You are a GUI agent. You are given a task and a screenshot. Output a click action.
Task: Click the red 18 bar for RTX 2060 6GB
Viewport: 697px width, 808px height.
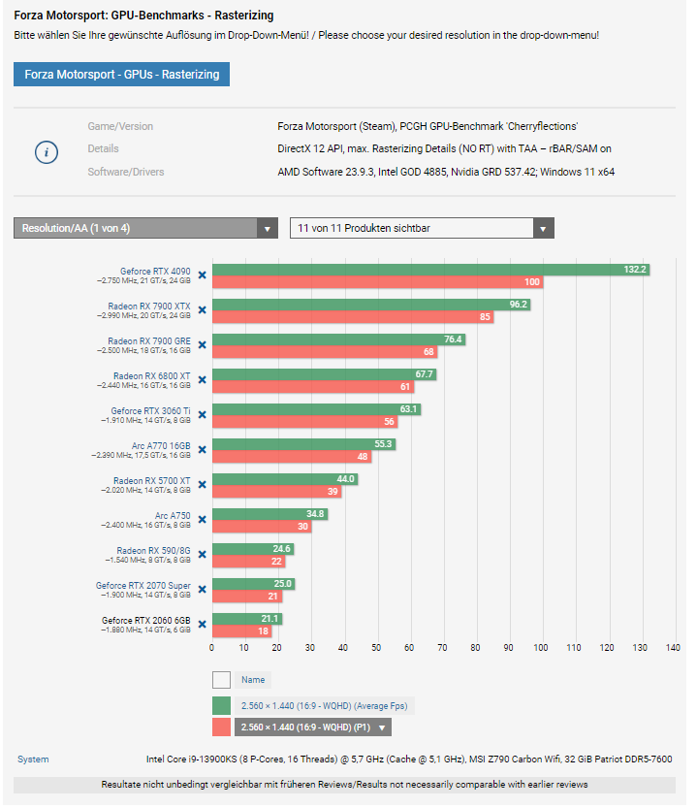[241, 630]
